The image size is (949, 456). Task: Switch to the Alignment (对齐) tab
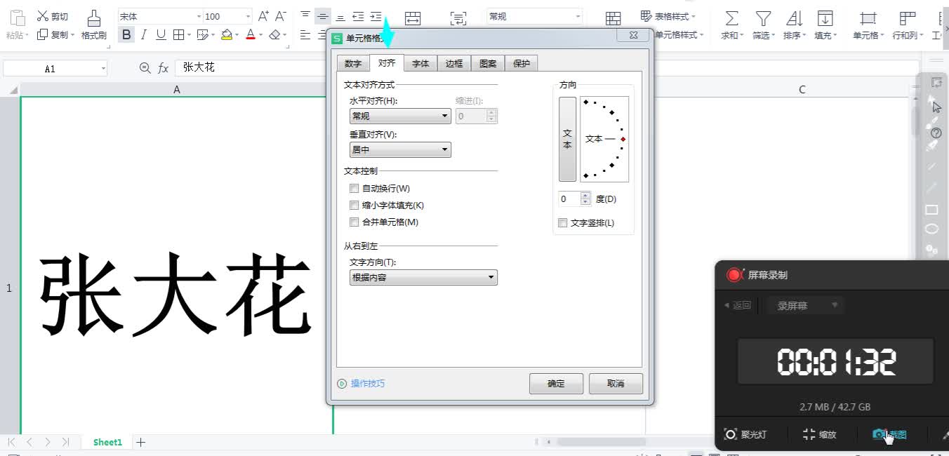387,63
